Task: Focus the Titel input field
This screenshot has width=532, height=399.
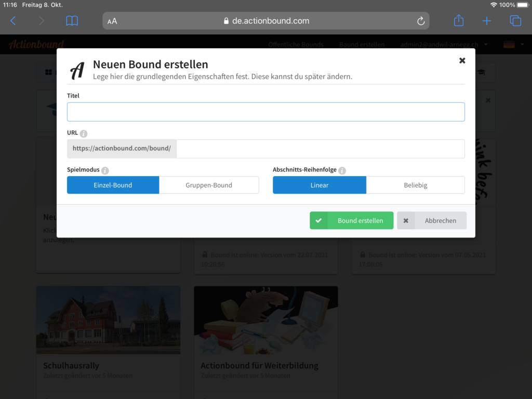Action: click(x=265, y=112)
